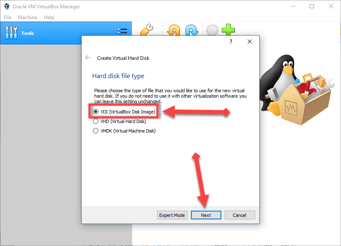Click the question mark help button
Image resolution: width=341 pixels, height=246 pixels.
click(x=231, y=42)
